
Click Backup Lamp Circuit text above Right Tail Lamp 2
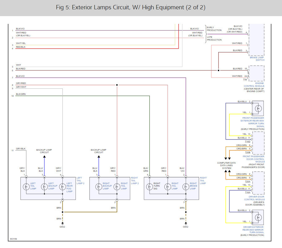coord(98,151)
